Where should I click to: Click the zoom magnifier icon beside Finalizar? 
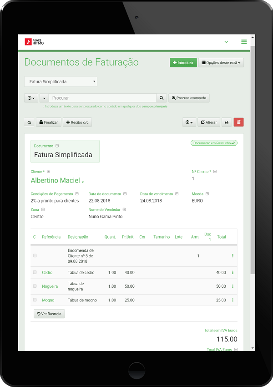pyautogui.click(x=29, y=122)
